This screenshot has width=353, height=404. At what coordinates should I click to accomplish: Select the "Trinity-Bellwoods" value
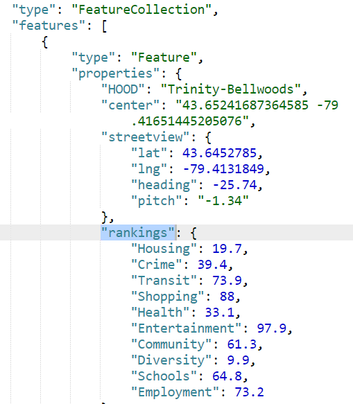tap(231, 89)
